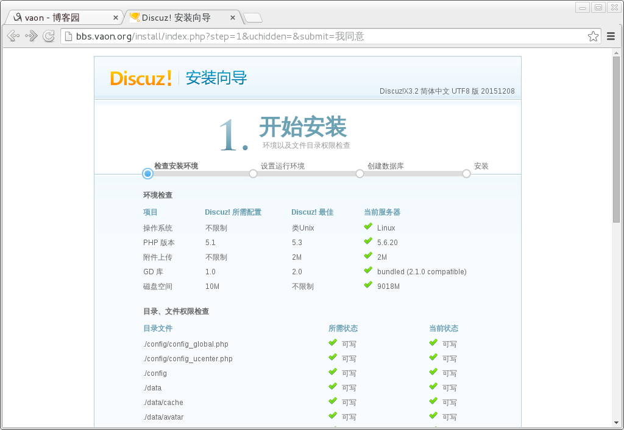Click the 当前服务器 column header
The height and width of the screenshot is (430, 624).
(x=382, y=212)
